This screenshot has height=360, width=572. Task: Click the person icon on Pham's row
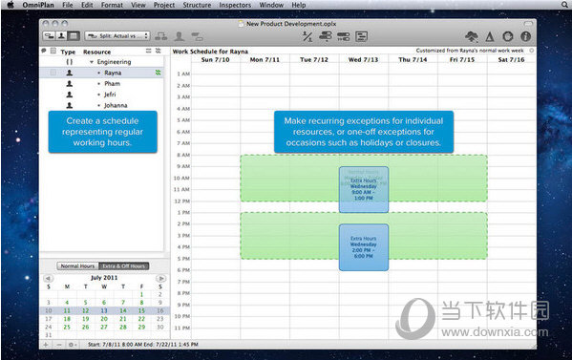[69, 83]
